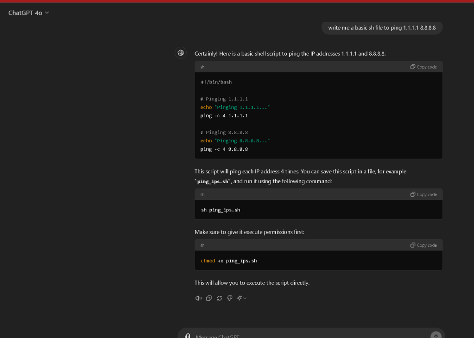Image resolution: width=474 pixels, height=338 pixels.
Task: Click the 'ping -c 4 8.8.8.8' code line
Action: 224,149
